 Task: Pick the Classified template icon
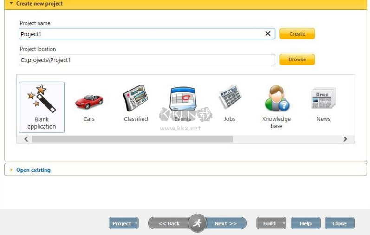136,98
